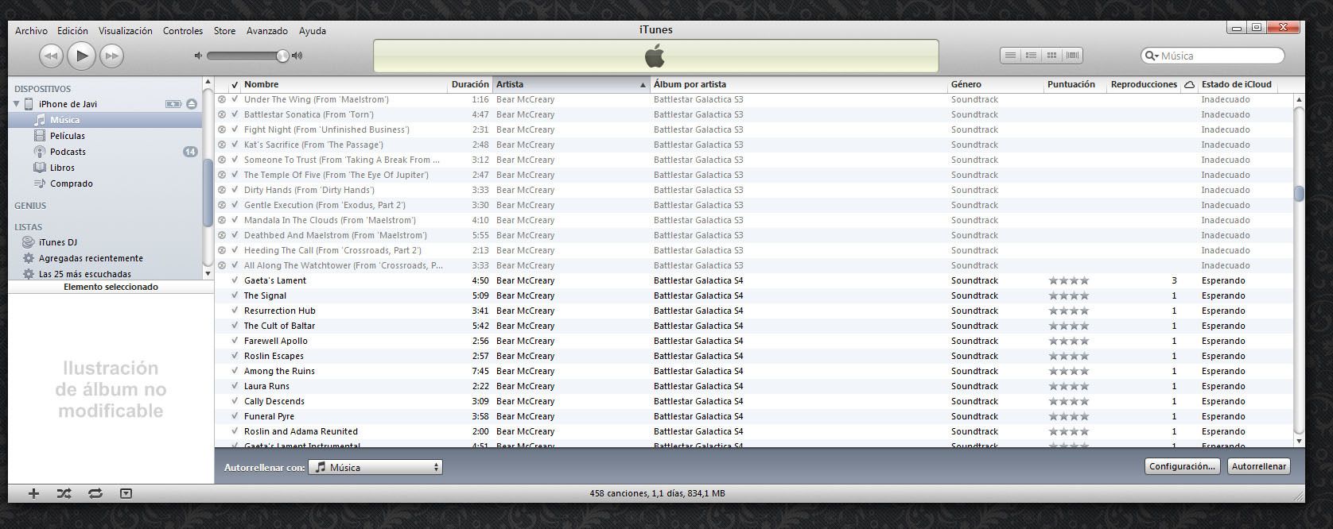Click the sync status icon for Dirty Hands
The image size is (1333, 529).
coord(222,190)
